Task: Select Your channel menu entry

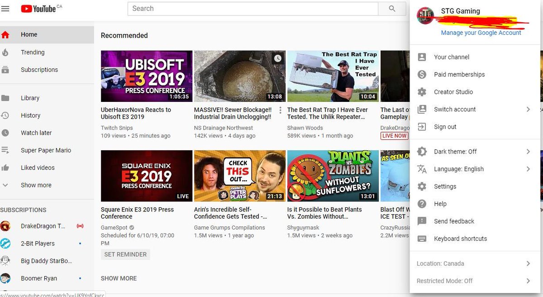Action: [475, 57]
